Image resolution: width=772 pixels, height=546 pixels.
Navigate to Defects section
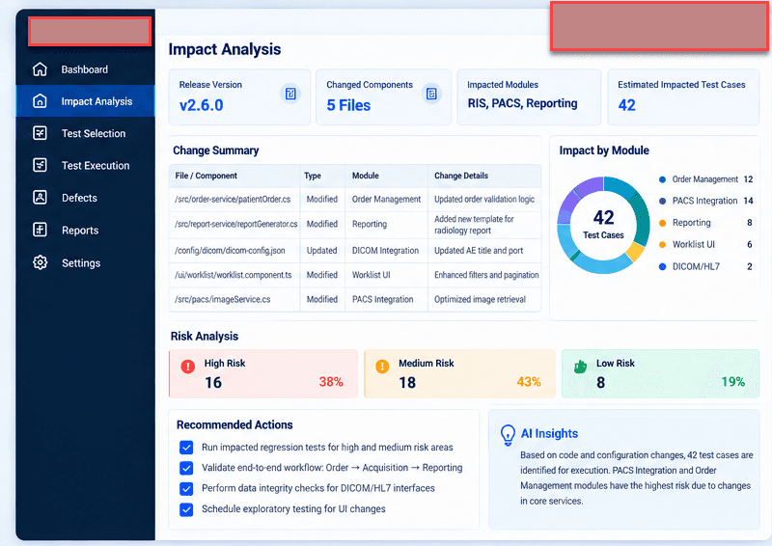pyautogui.click(x=85, y=198)
